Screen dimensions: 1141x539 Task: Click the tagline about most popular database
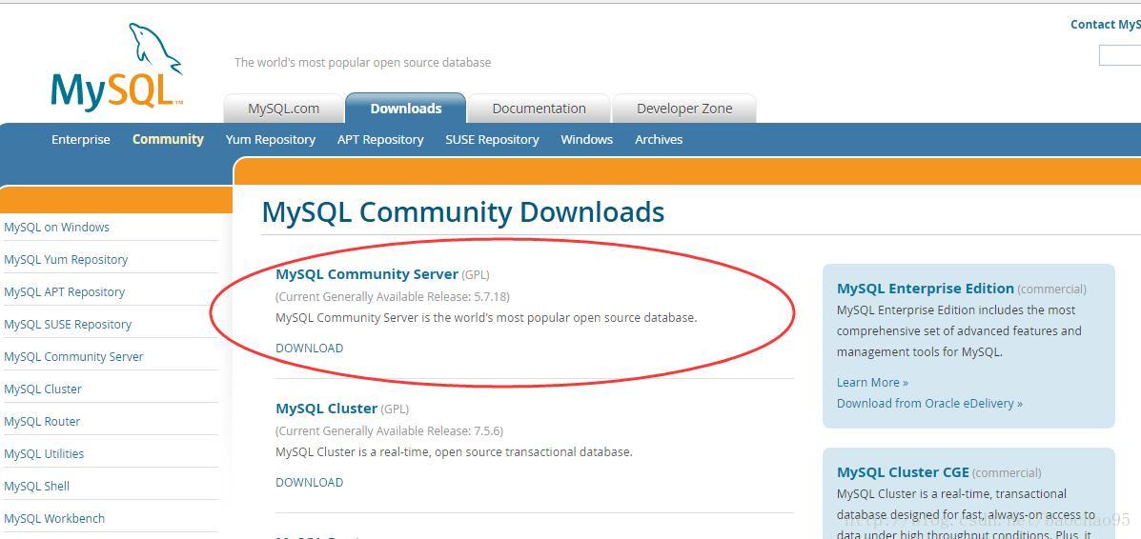pos(362,63)
